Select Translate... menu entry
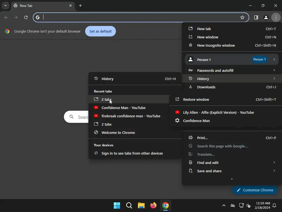Screen dimensions: 282x212 [232, 154]
